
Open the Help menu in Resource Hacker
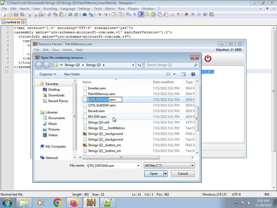coord(79,50)
